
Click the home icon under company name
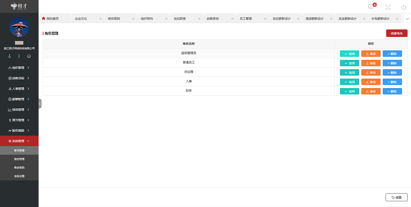point(29,56)
